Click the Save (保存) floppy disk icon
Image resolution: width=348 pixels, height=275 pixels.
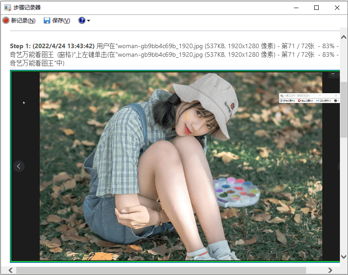point(47,21)
